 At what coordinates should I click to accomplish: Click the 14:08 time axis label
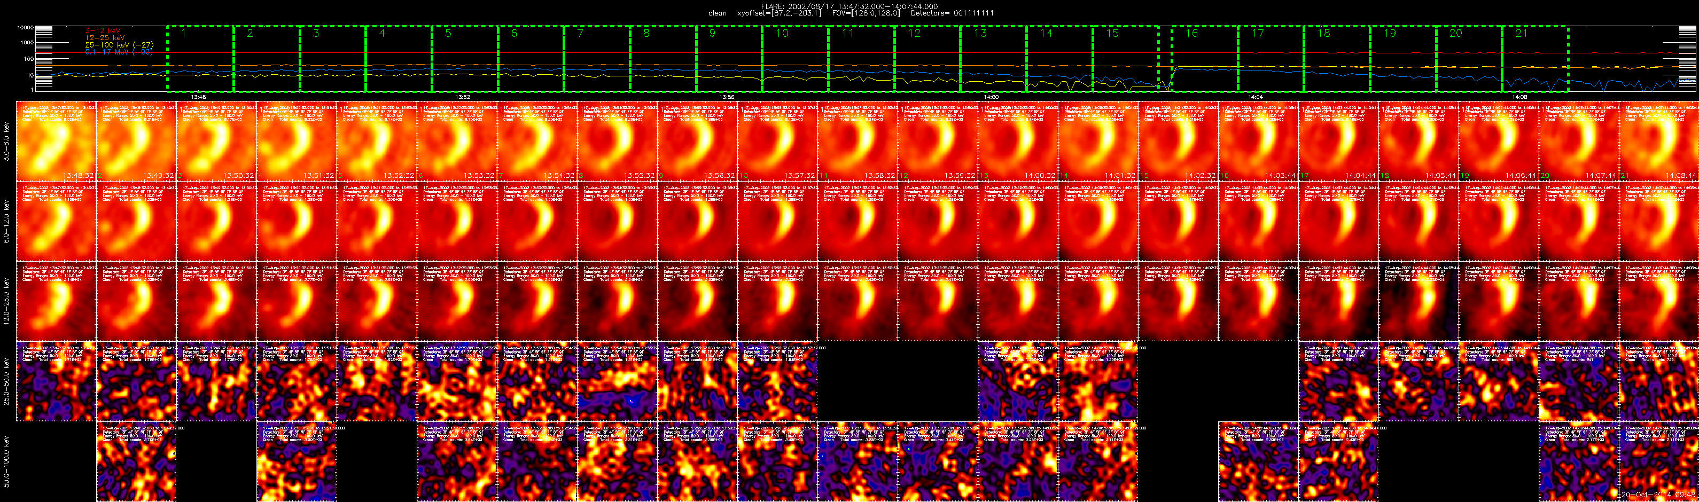(x=1519, y=97)
